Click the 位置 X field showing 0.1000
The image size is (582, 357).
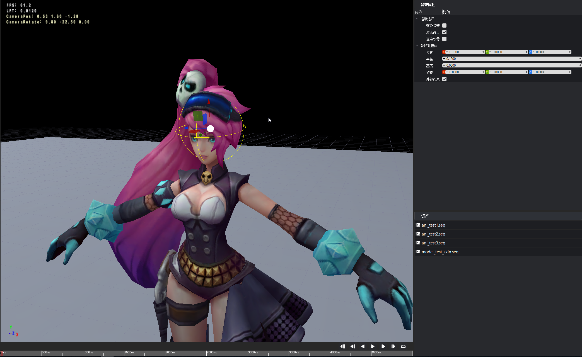465,52
